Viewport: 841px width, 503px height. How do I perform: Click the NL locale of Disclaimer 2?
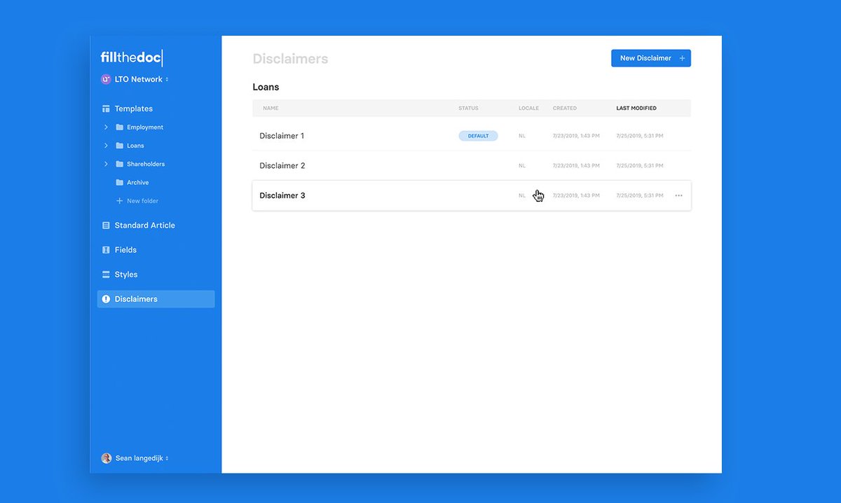coord(522,166)
